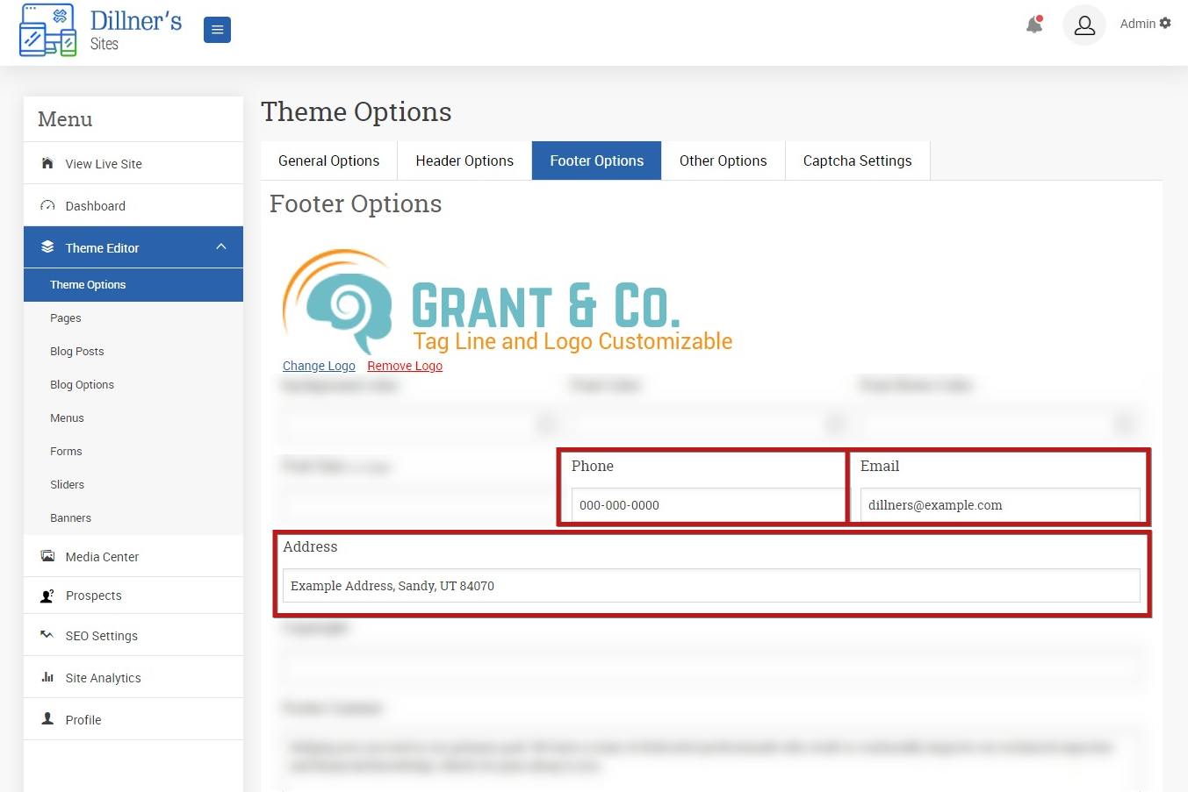Click the Site Analytics bar icon
The width and height of the screenshot is (1188, 792).
click(x=47, y=677)
